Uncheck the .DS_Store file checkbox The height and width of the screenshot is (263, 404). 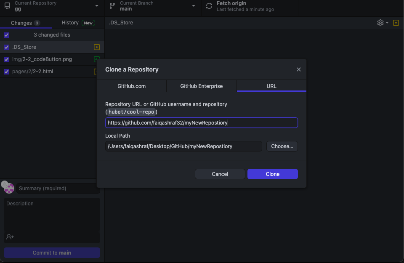[x=6, y=47]
